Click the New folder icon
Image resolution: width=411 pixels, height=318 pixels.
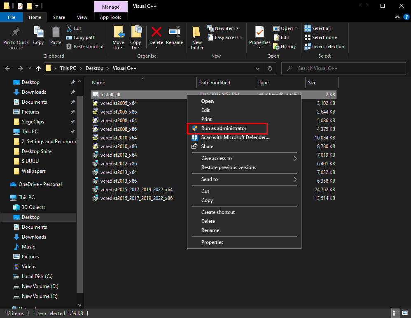coord(196,32)
